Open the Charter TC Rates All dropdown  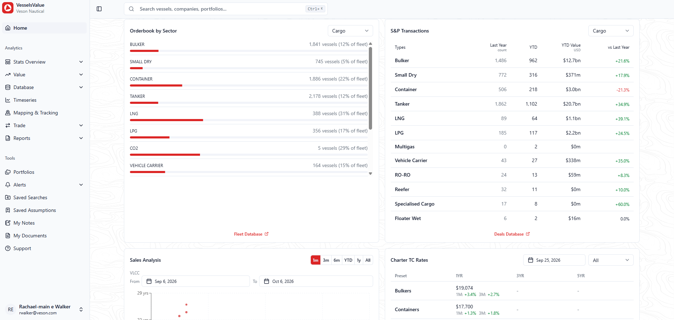[611, 260]
